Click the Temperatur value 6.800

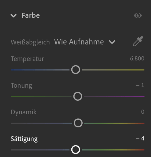[x=137, y=58]
